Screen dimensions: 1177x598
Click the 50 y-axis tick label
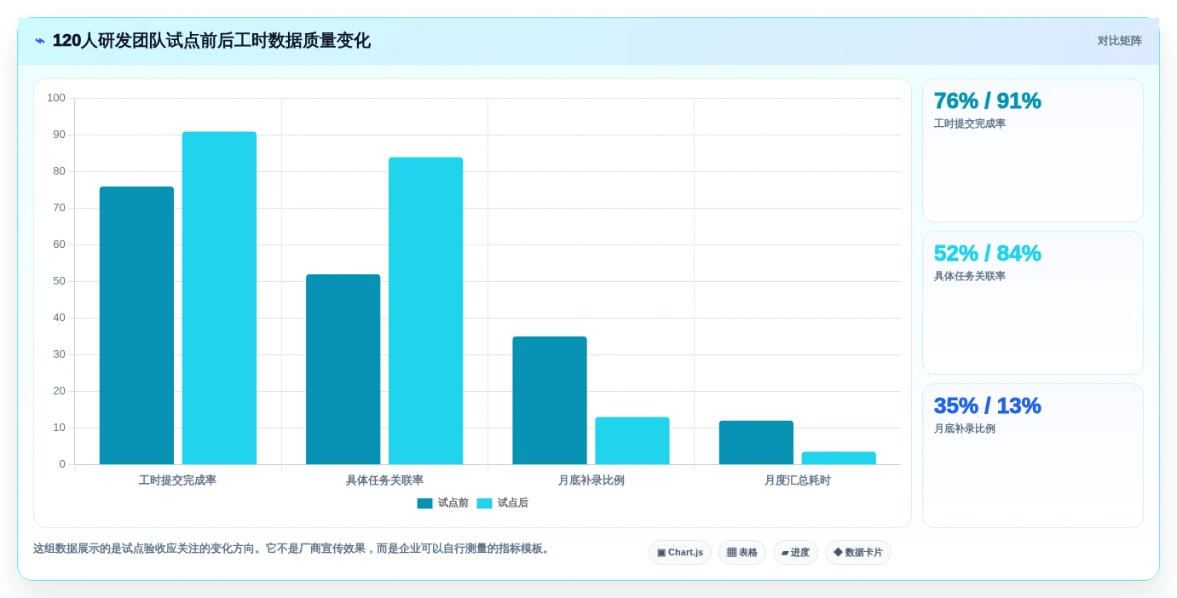[60, 281]
